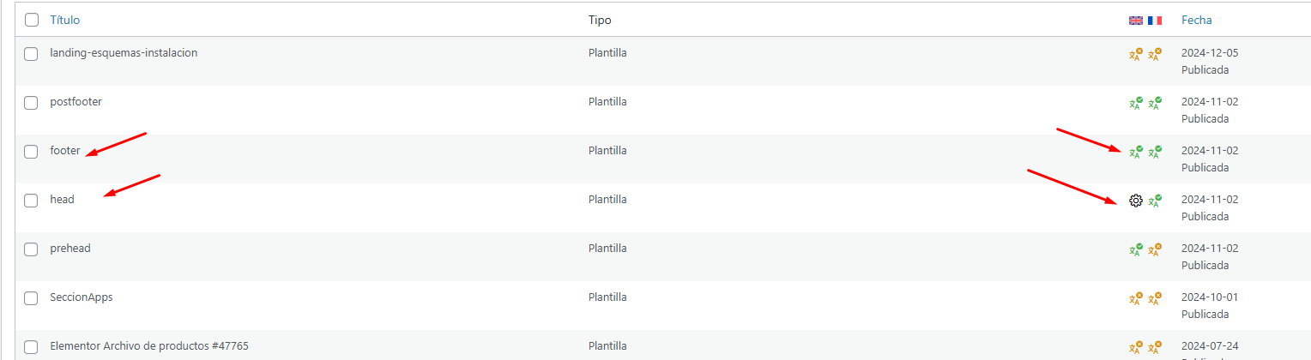Image resolution: width=1311 pixels, height=360 pixels.
Task: Open the postfooter template link
Action: coord(76,101)
